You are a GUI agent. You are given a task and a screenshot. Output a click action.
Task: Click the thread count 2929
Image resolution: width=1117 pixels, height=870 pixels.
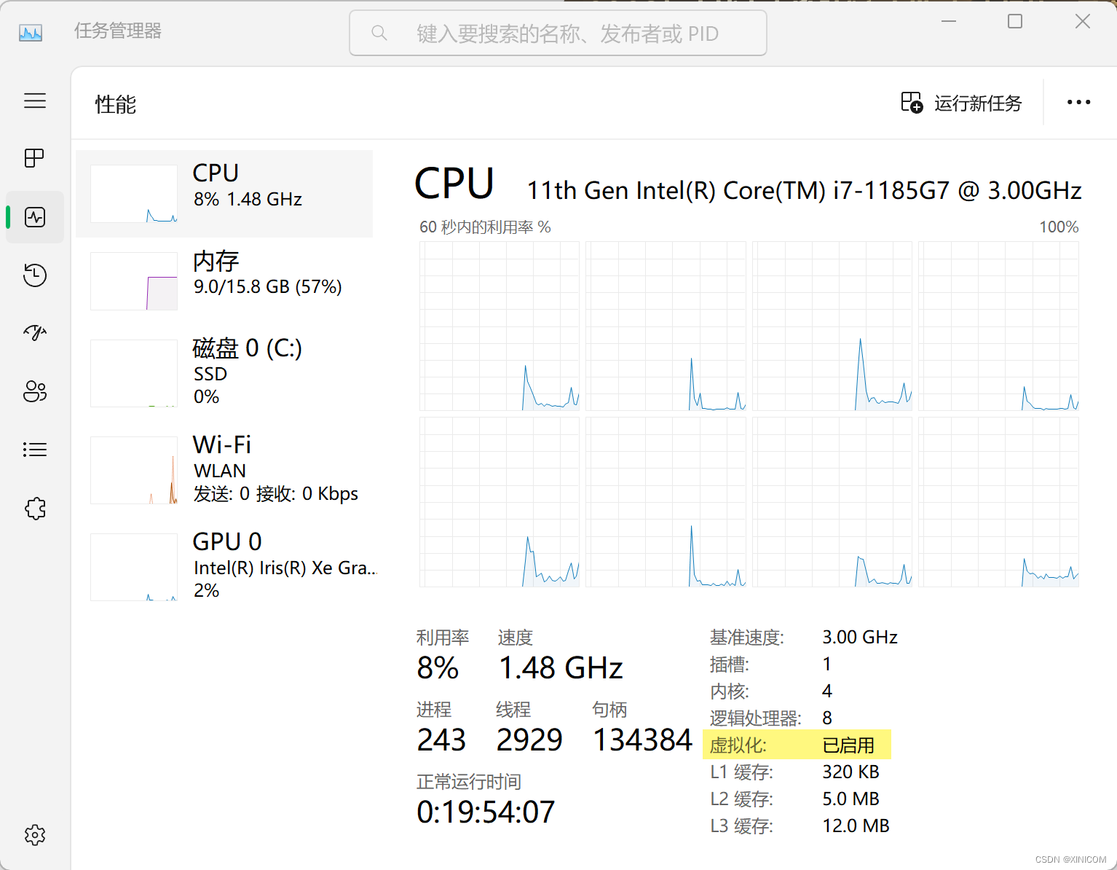tap(529, 740)
